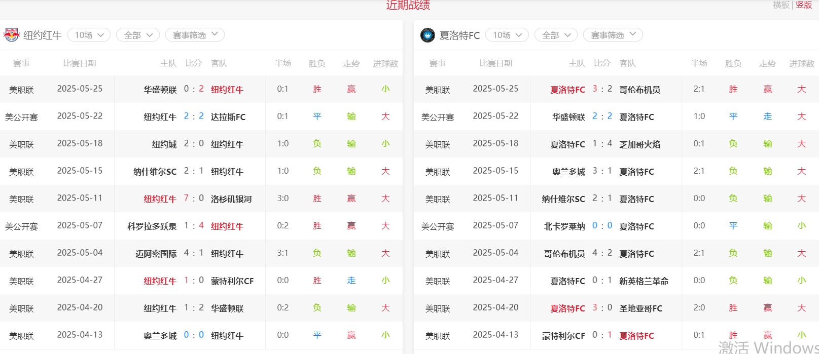
Task: Open 赛事筛选 dropdown in the 纽约红牛 panel
Action: coord(195,35)
